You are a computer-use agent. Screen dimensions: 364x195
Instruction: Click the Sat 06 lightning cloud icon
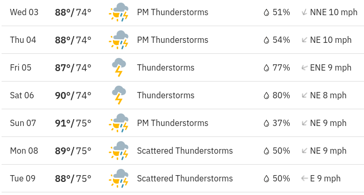pos(119,95)
